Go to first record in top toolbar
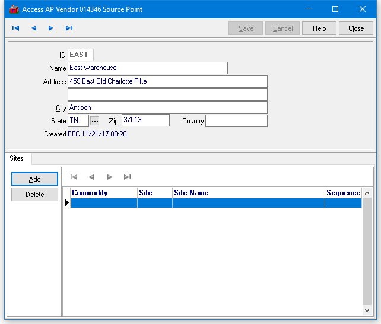The image size is (381, 324). (x=15, y=28)
